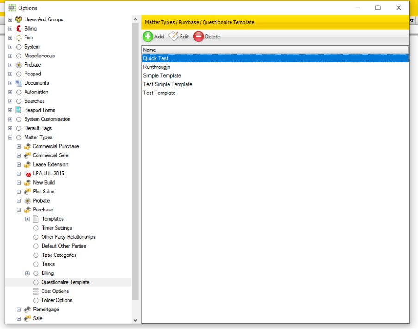The width and height of the screenshot is (418, 329).
Task: Click the Add button label
Action: (159, 37)
